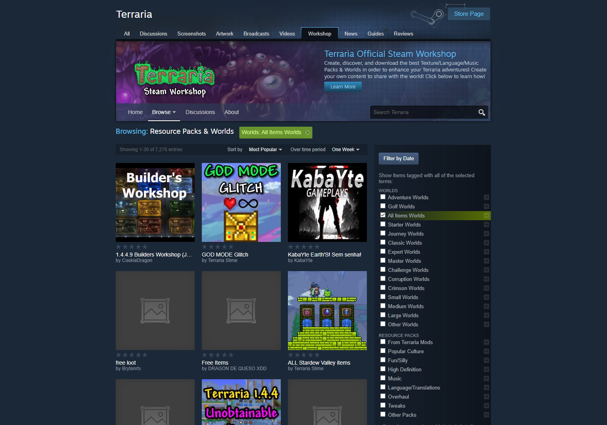Image resolution: width=607 pixels, height=425 pixels.
Task: Open the ALL Stardew Valley items thumbnail
Action: [x=327, y=311]
